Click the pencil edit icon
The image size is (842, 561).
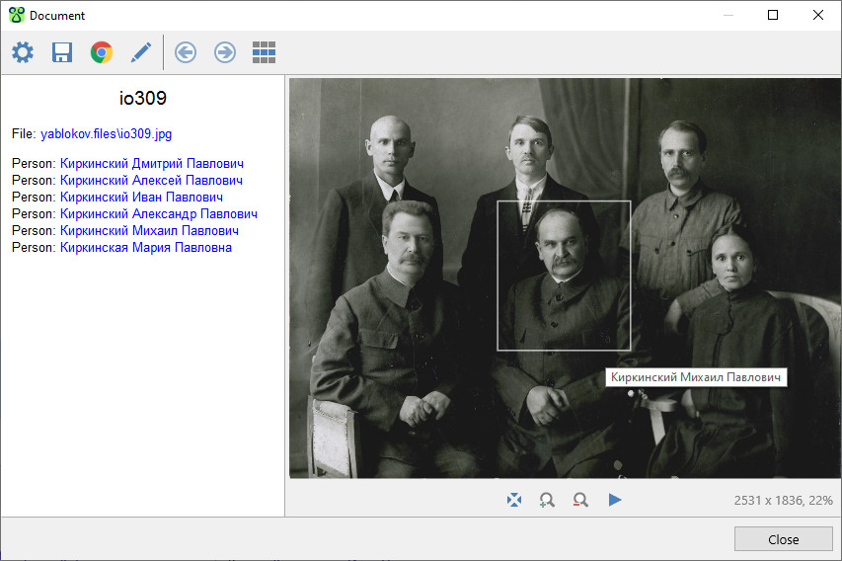tap(141, 52)
